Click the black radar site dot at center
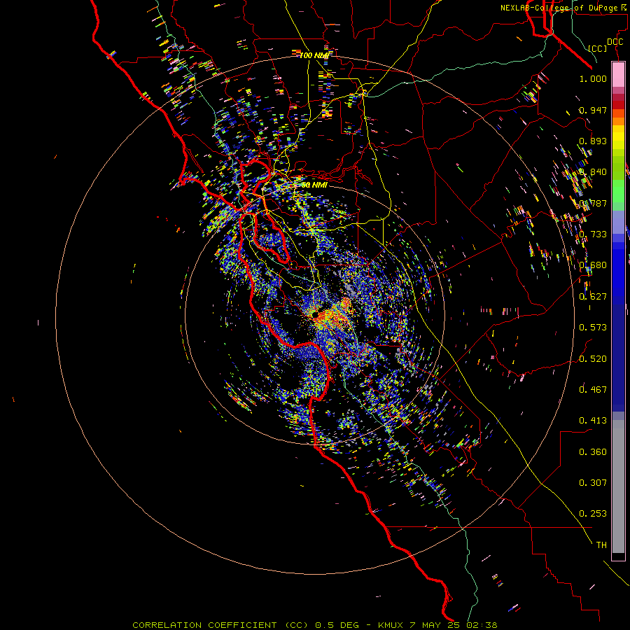 tap(316, 314)
